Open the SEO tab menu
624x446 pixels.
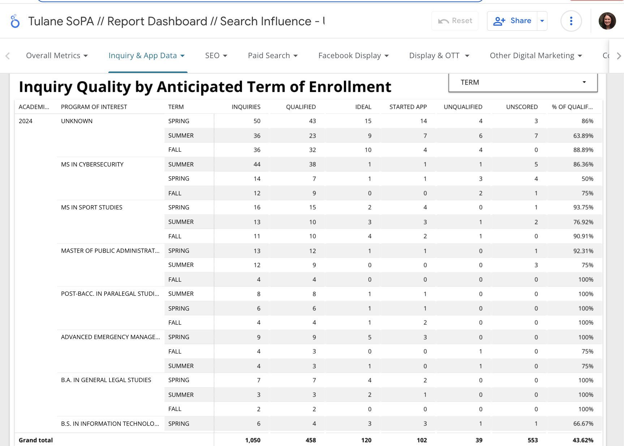pos(216,56)
